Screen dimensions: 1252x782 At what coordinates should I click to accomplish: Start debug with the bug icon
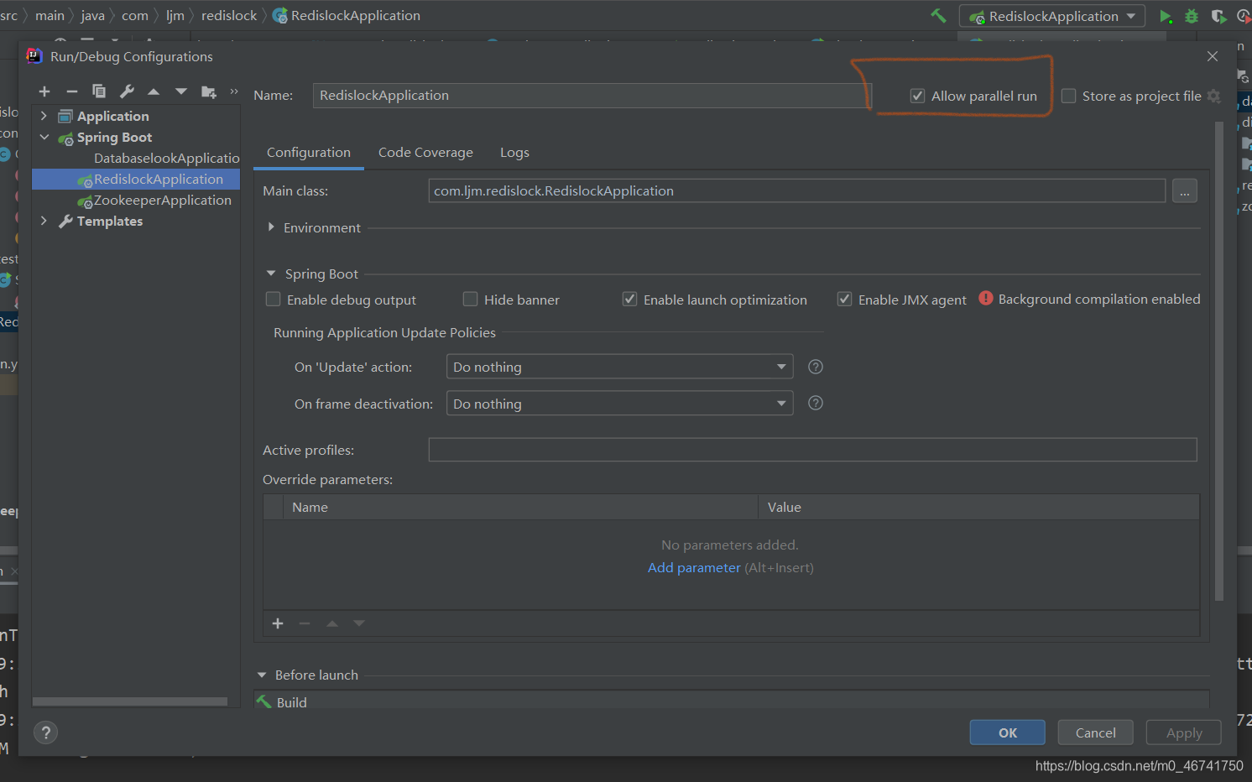1192,16
